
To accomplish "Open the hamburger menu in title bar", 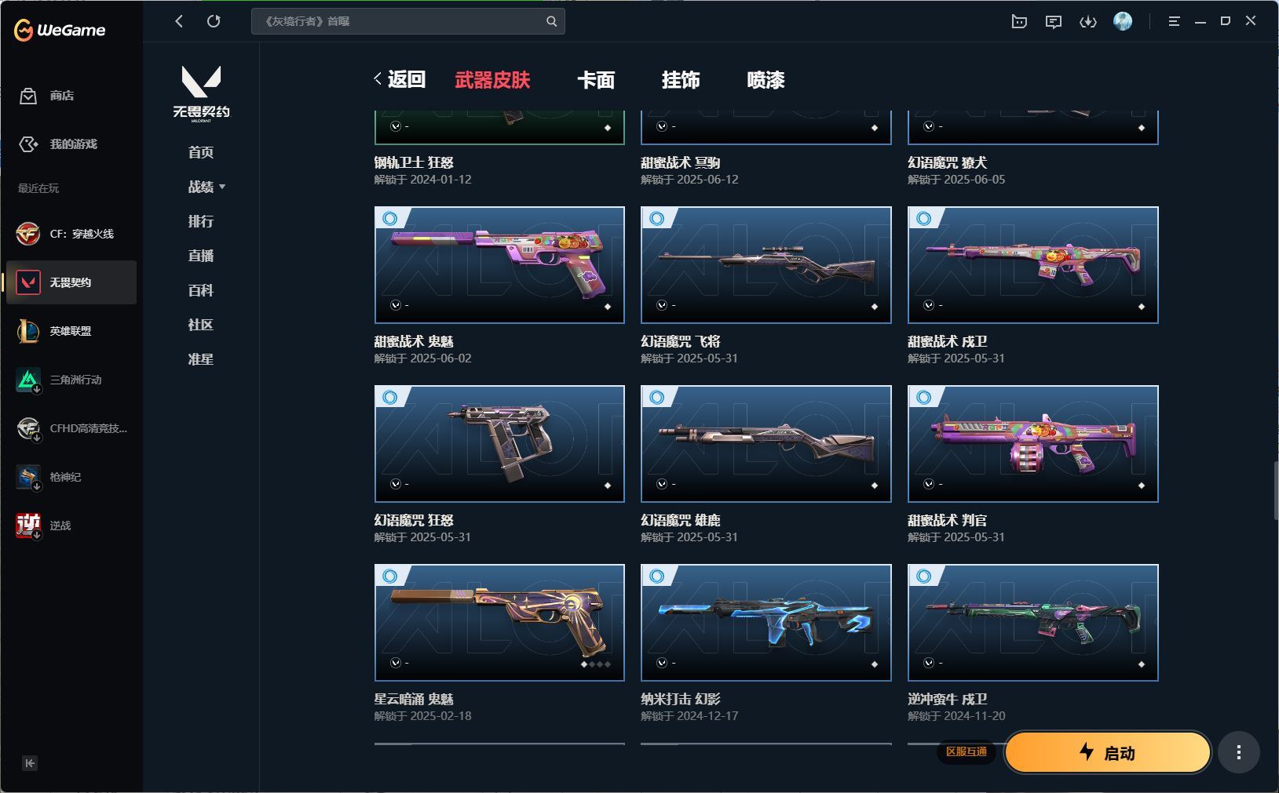I will point(1174,21).
